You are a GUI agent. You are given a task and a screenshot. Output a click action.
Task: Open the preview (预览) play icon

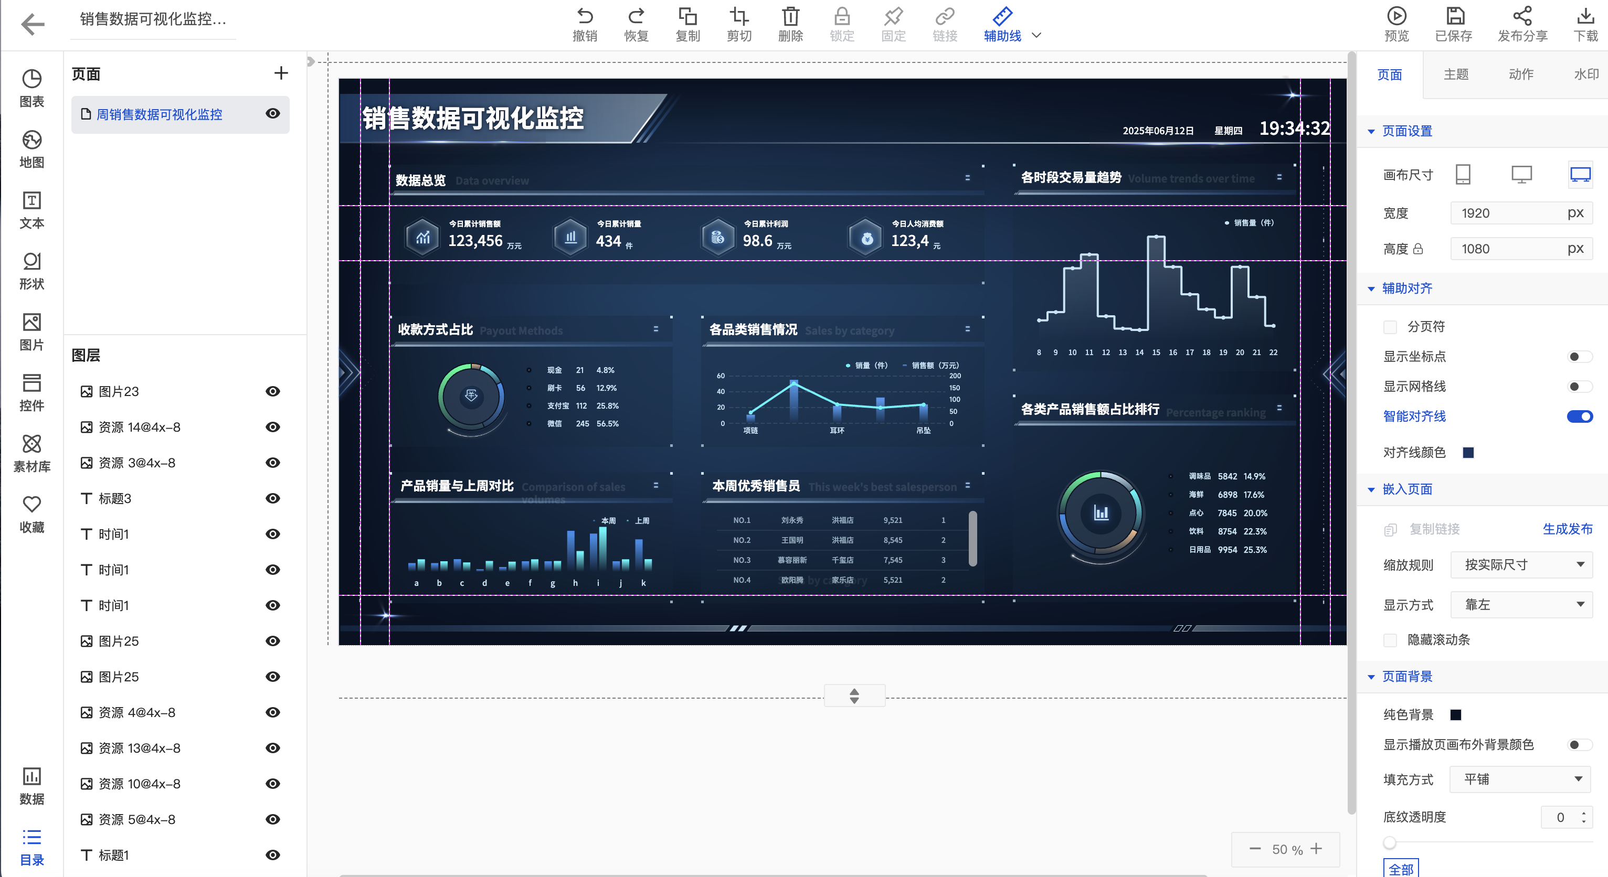(1396, 17)
